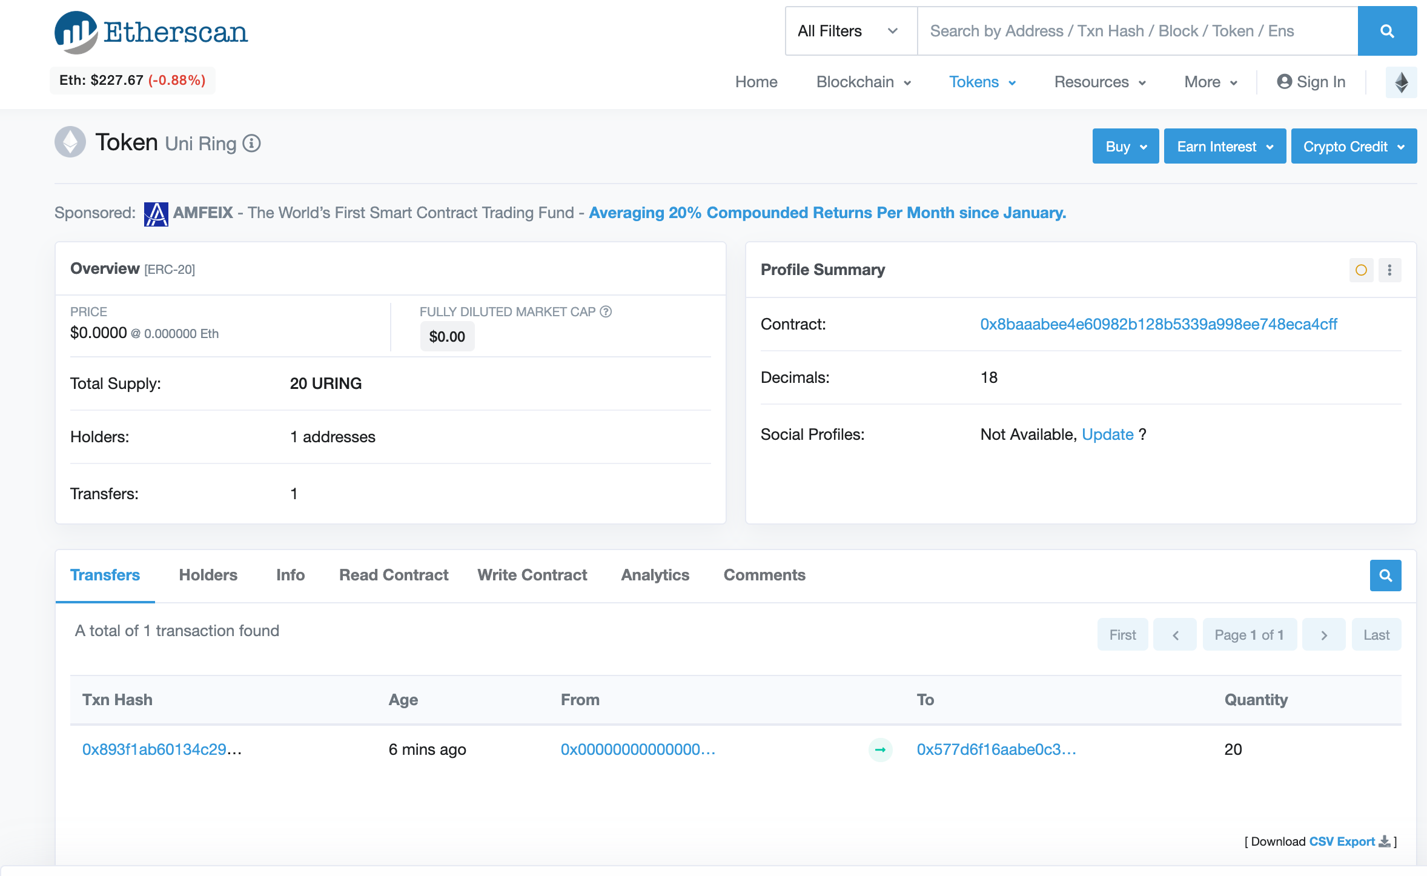Viewport: 1427px width, 876px height.
Task: Click Update social profiles link
Action: pos(1107,434)
